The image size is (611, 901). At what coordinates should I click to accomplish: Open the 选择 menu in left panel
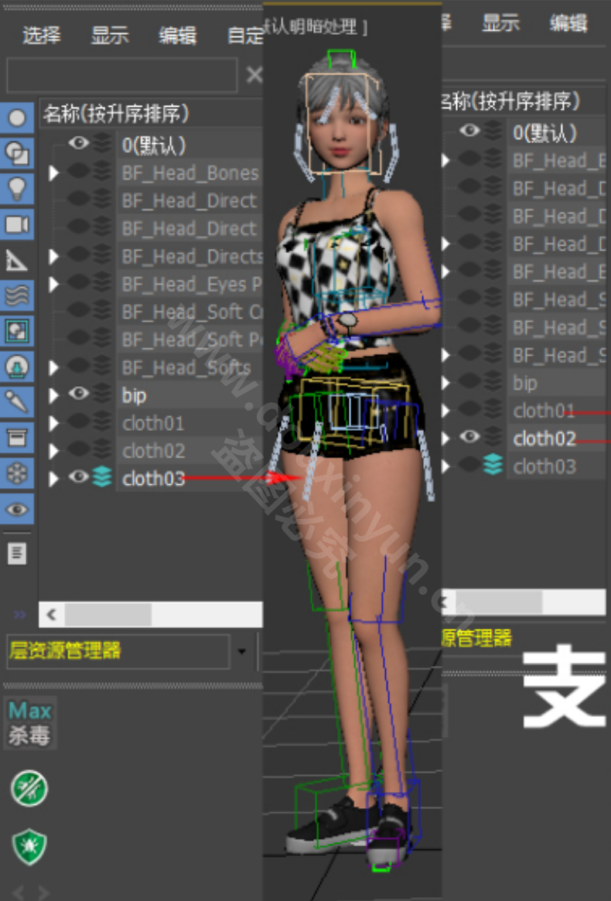pyautogui.click(x=42, y=36)
